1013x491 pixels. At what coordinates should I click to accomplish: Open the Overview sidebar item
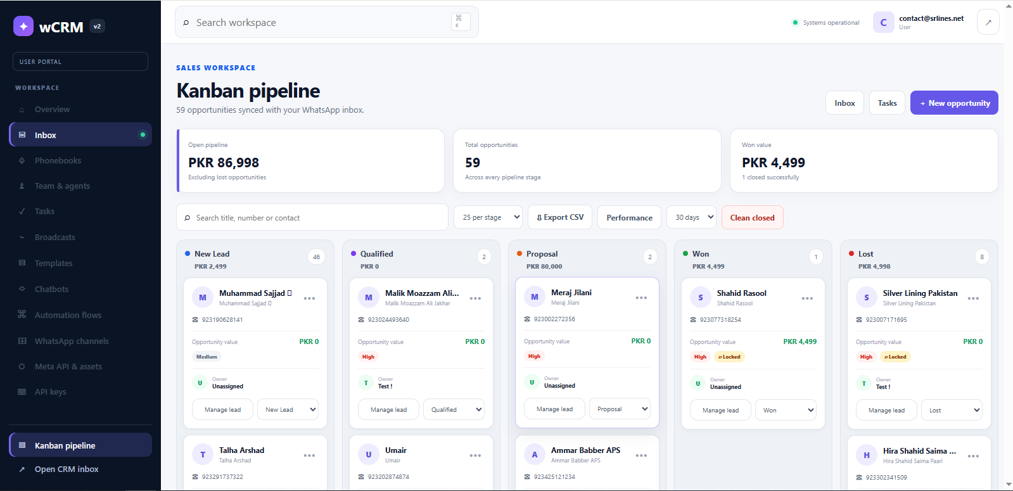click(80, 109)
